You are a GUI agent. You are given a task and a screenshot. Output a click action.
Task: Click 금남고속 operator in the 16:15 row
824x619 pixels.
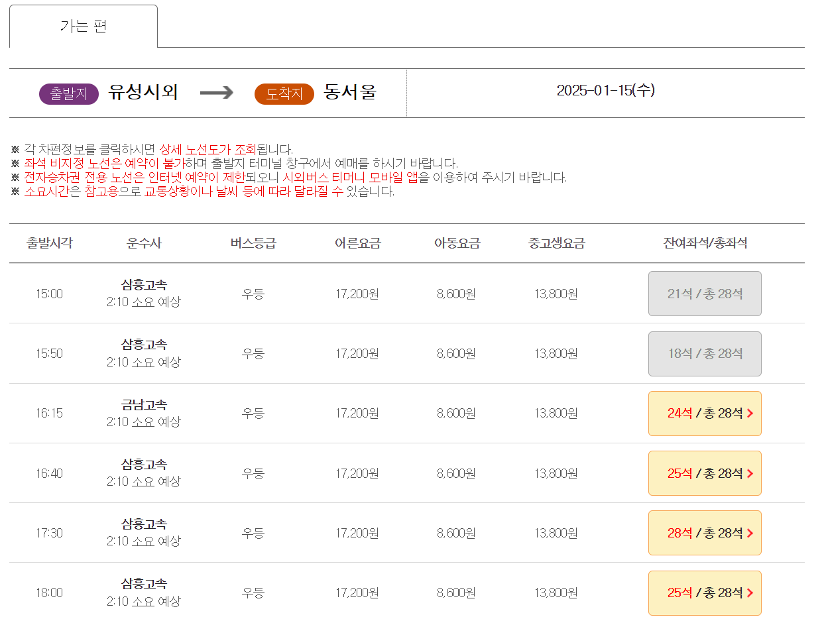144,404
